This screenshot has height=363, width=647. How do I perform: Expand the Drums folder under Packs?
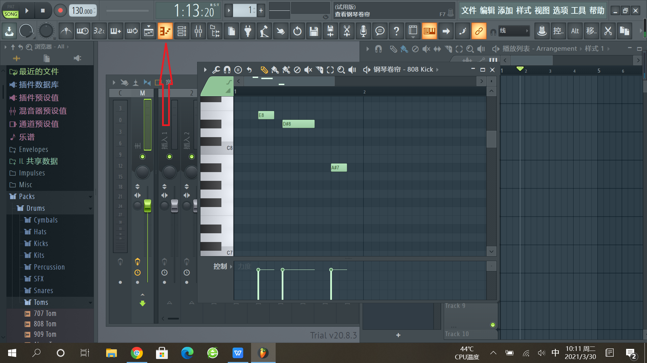pyautogui.click(x=35, y=208)
